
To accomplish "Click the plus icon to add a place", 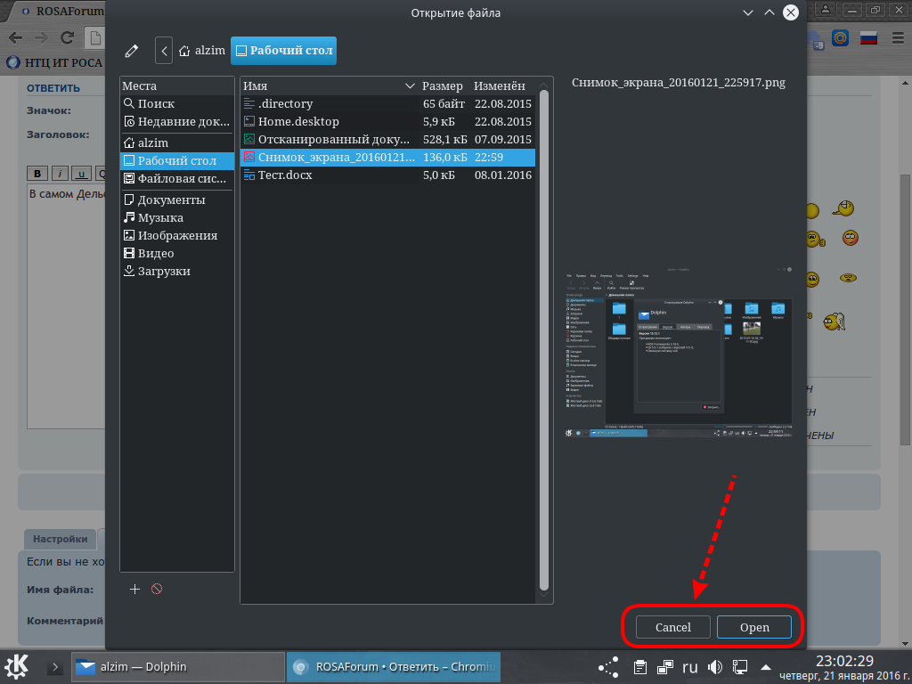I will click(135, 589).
